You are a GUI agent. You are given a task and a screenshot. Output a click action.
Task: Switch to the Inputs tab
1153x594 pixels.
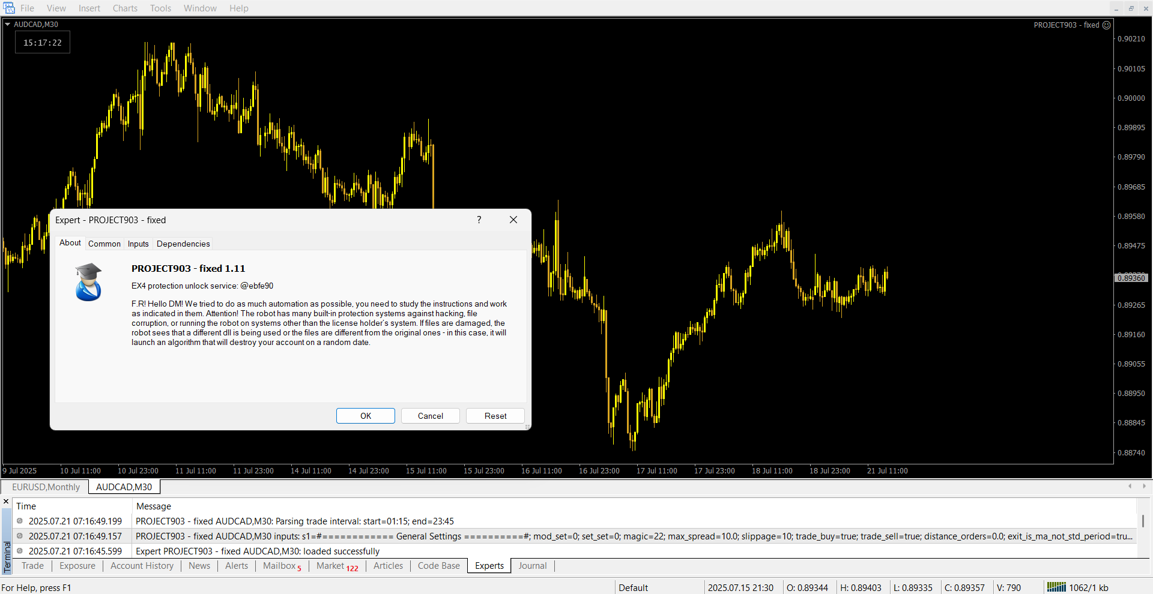(x=138, y=244)
